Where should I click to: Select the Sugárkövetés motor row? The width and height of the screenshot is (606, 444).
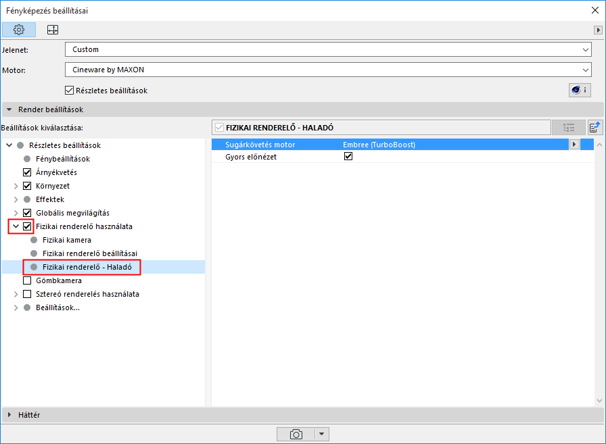(x=402, y=145)
